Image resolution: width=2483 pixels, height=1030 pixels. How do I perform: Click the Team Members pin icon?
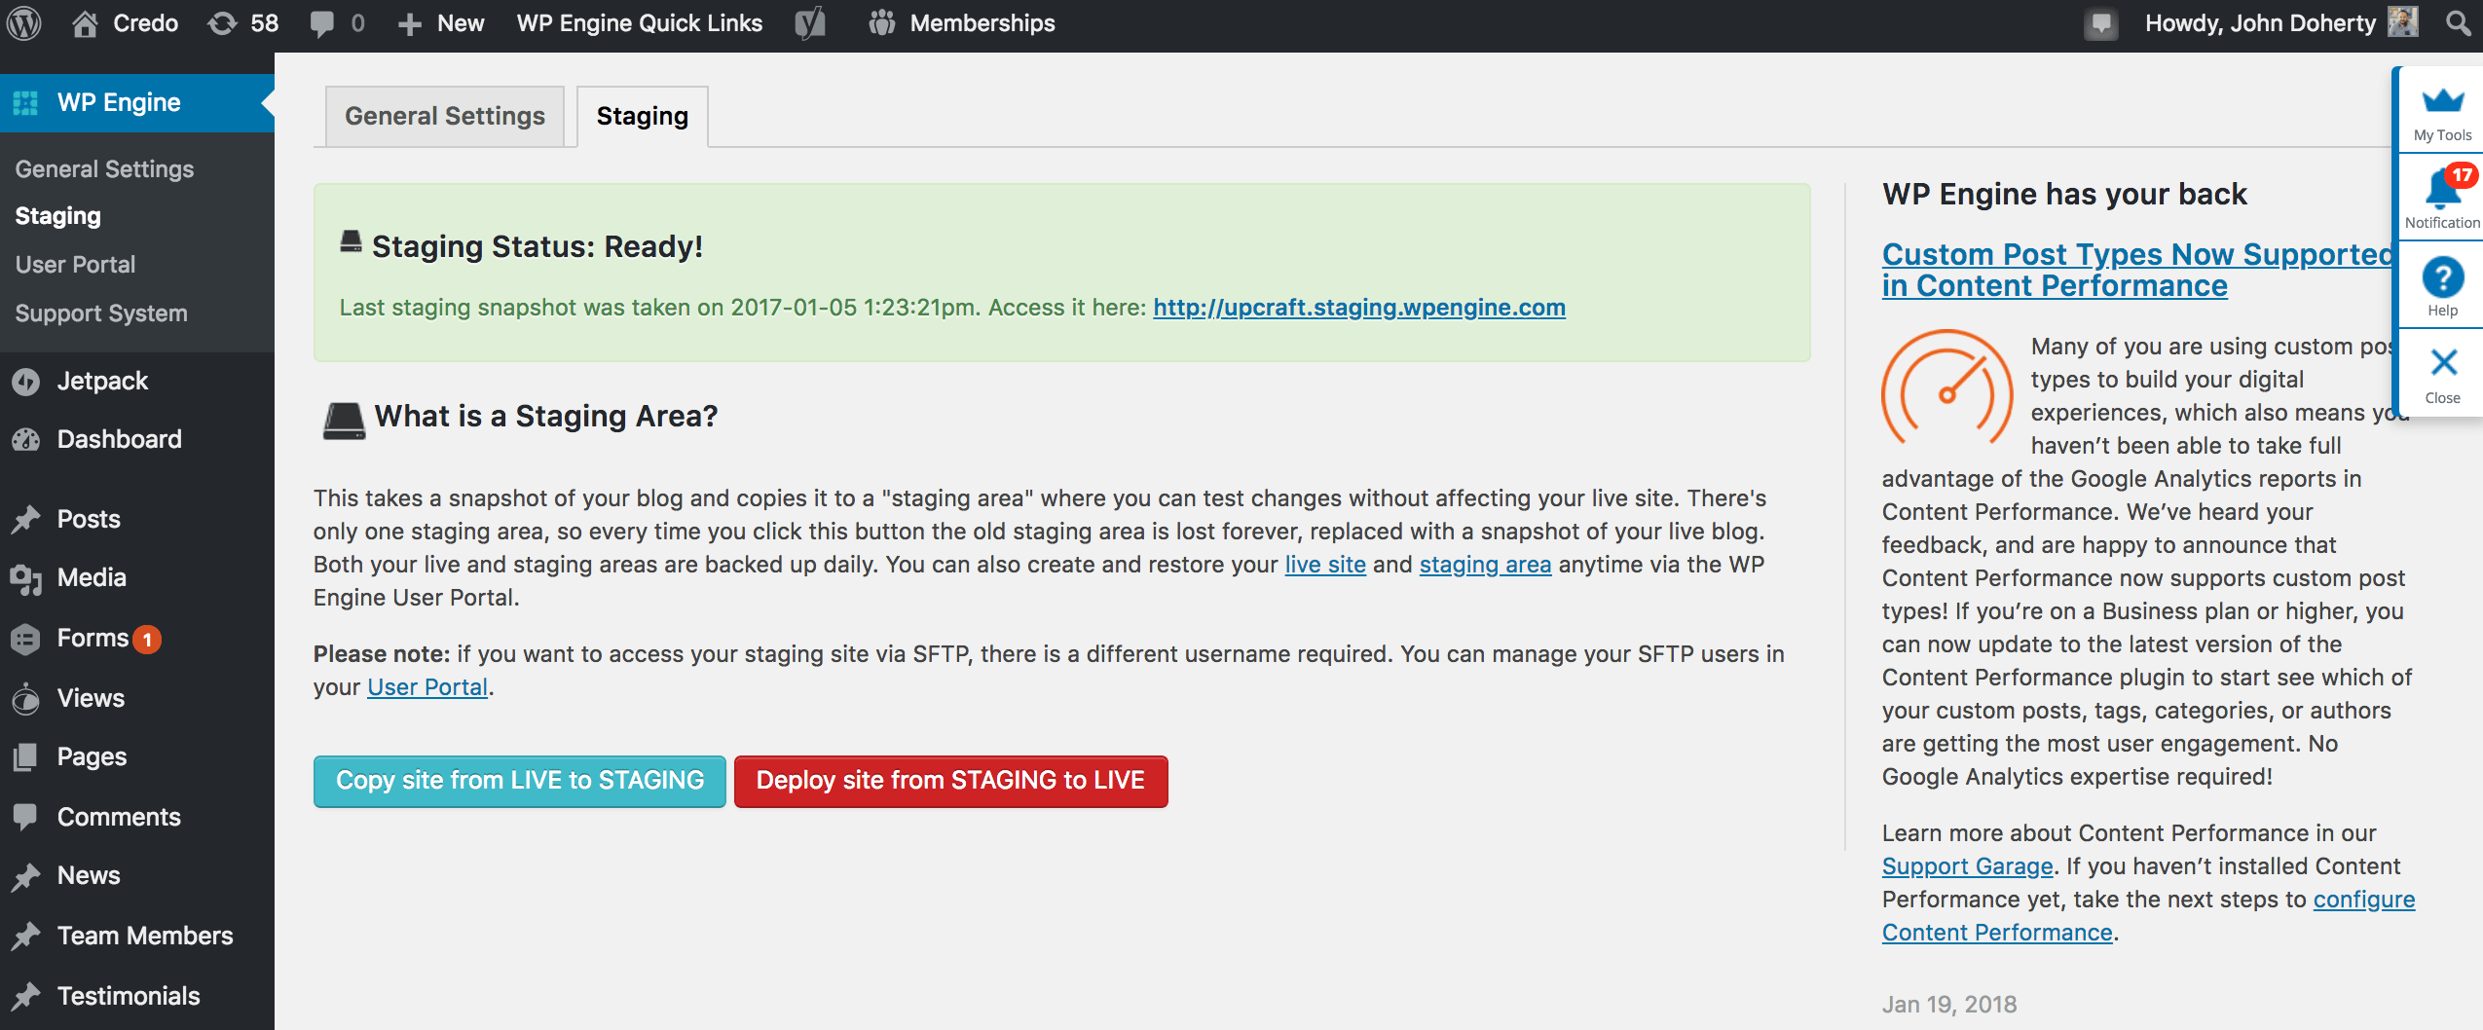point(26,936)
